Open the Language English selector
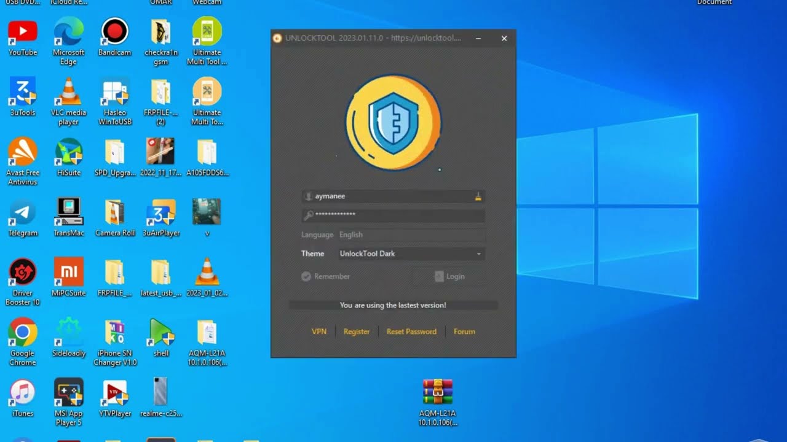 coord(411,235)
